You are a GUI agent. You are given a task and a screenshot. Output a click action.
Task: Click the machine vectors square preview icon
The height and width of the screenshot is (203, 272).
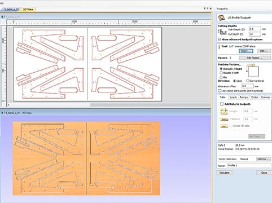[253, 70]
